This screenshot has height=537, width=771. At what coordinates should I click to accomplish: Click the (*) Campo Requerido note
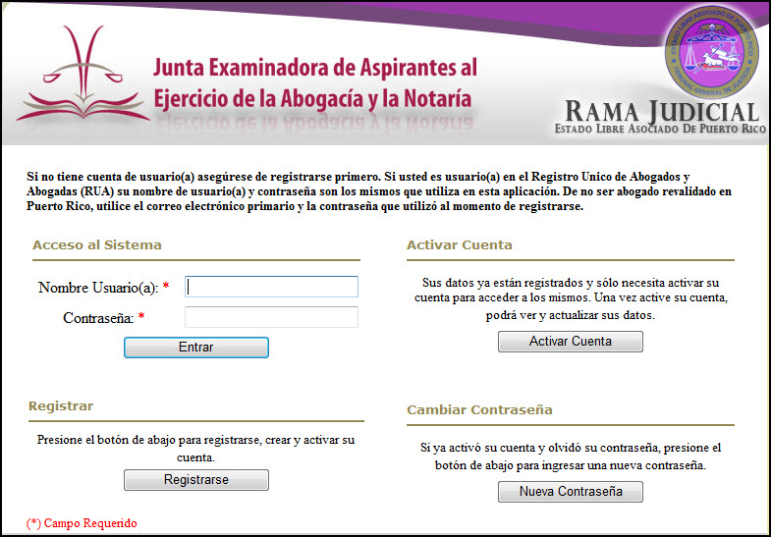[82, 523]
